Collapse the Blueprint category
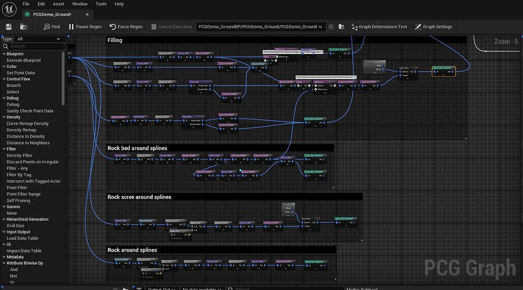The width and height of the screenshot is (523, 290). tap(4, 54)
